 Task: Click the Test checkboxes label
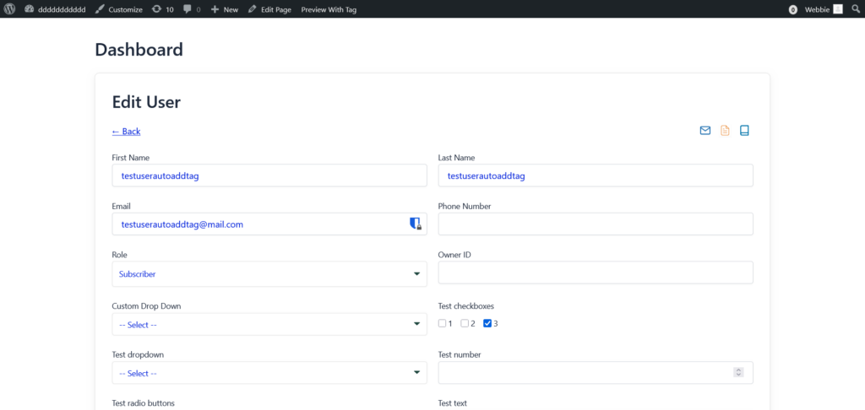point(466,306)
